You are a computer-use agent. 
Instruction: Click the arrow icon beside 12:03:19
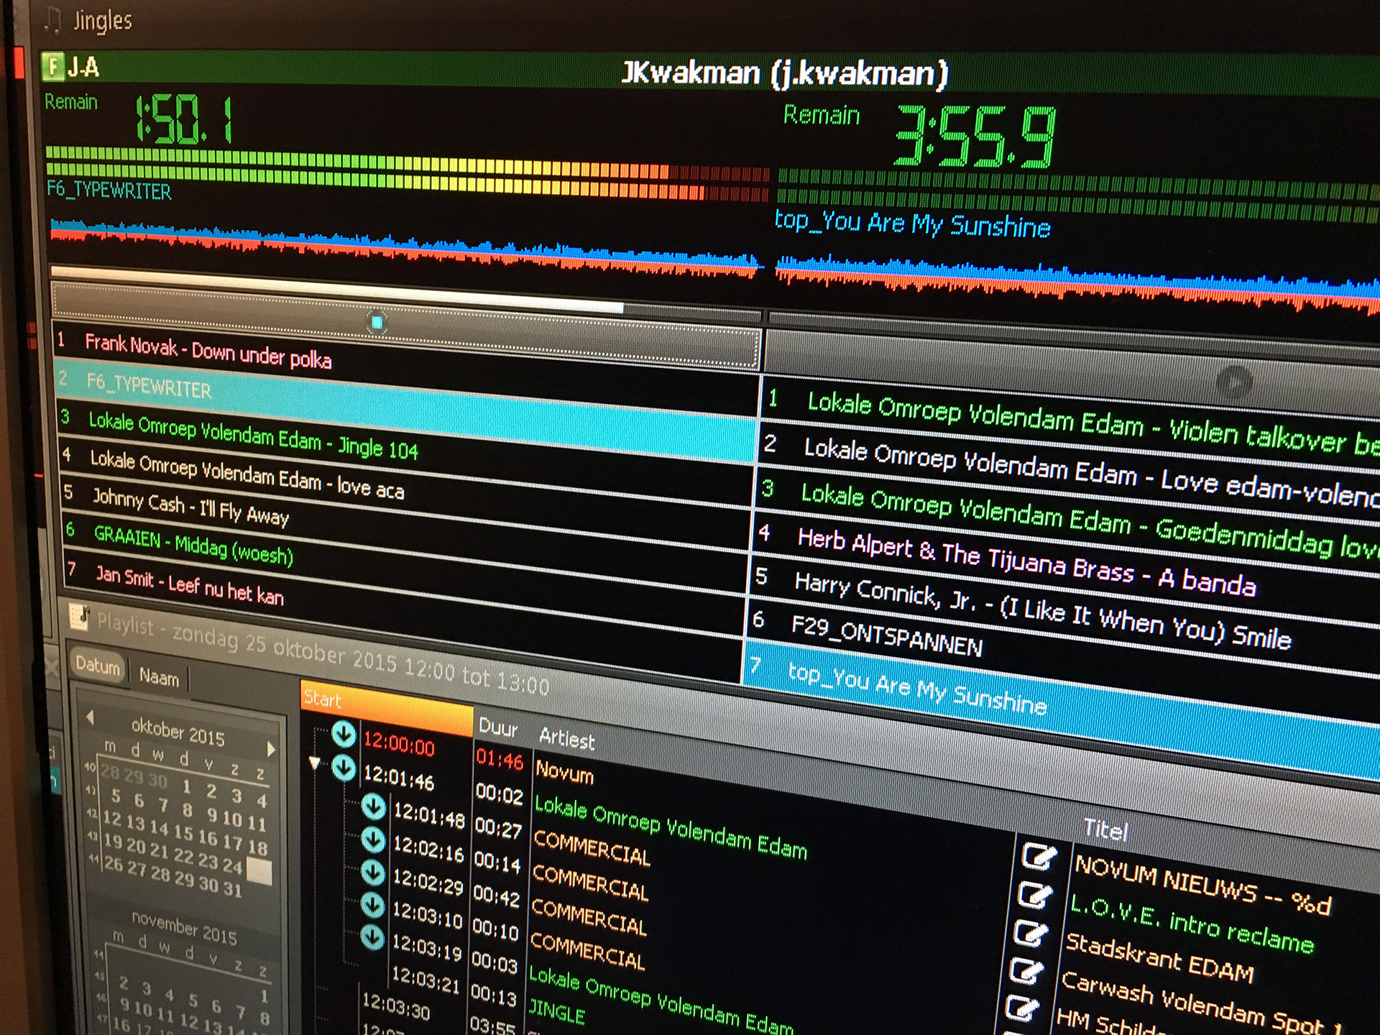coord(372,937)
